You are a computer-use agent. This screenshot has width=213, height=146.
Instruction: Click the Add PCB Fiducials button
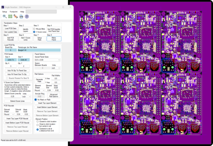pyautogui.click(x=11, y=39)
